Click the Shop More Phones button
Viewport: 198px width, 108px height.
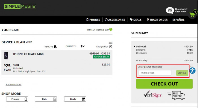point(17,99)
